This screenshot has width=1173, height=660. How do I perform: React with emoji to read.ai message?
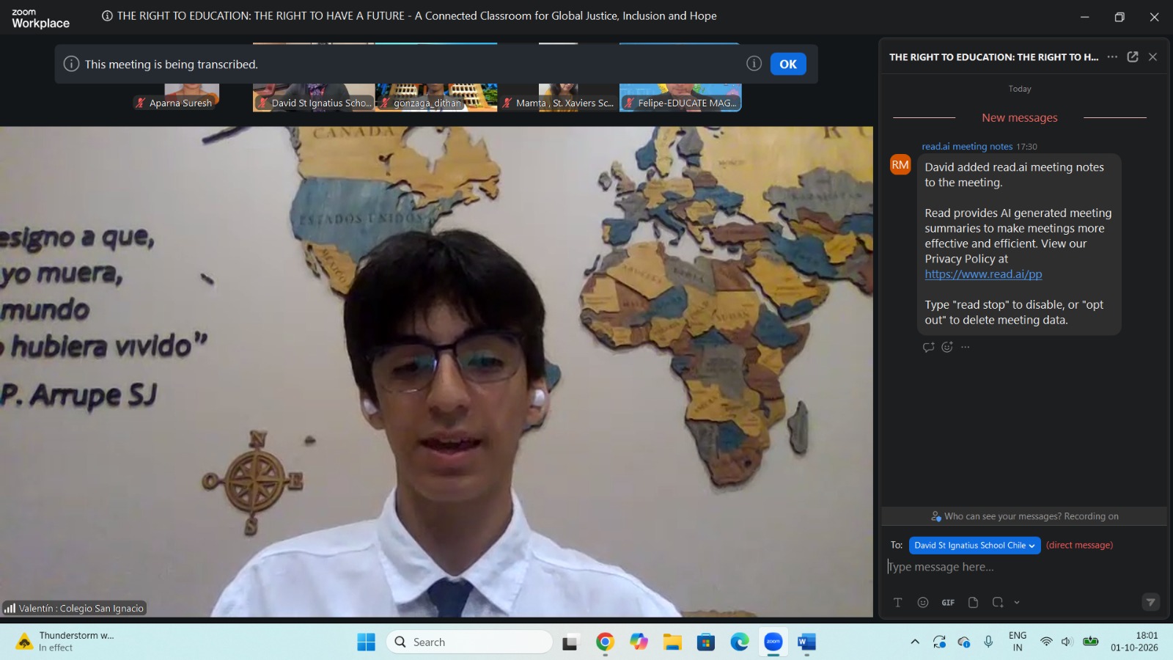(947, 347)
